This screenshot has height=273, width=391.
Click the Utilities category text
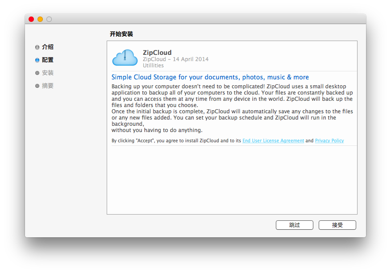153,66
